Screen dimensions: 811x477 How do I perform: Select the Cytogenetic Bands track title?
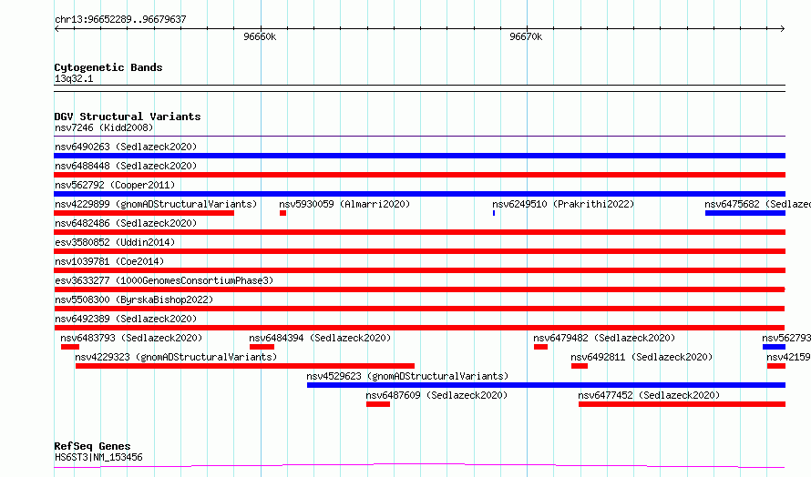point(108,67)
